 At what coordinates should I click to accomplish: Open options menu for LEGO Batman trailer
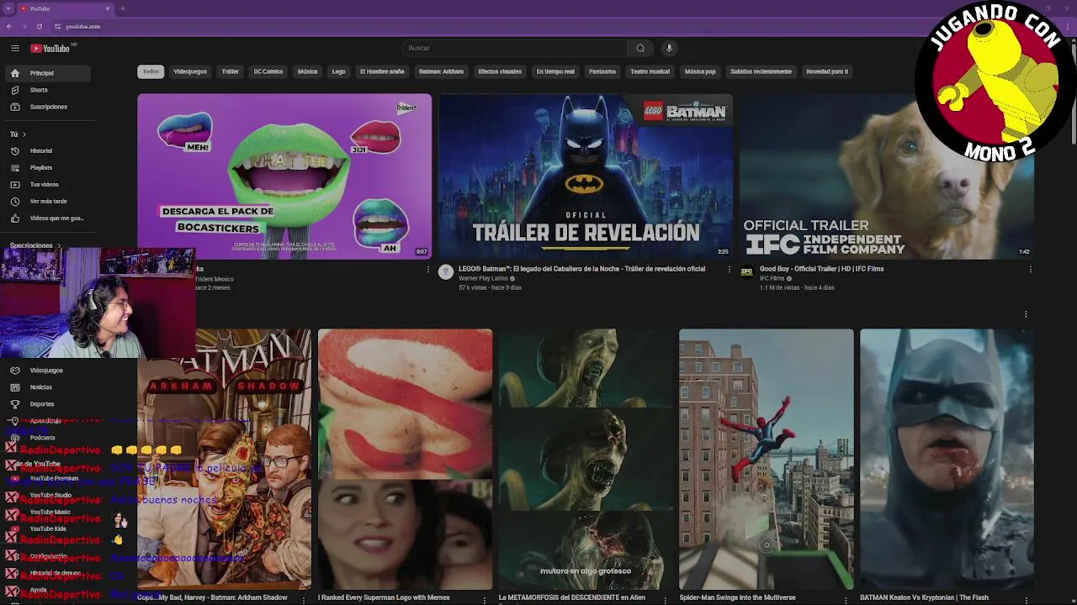[729, 269]
